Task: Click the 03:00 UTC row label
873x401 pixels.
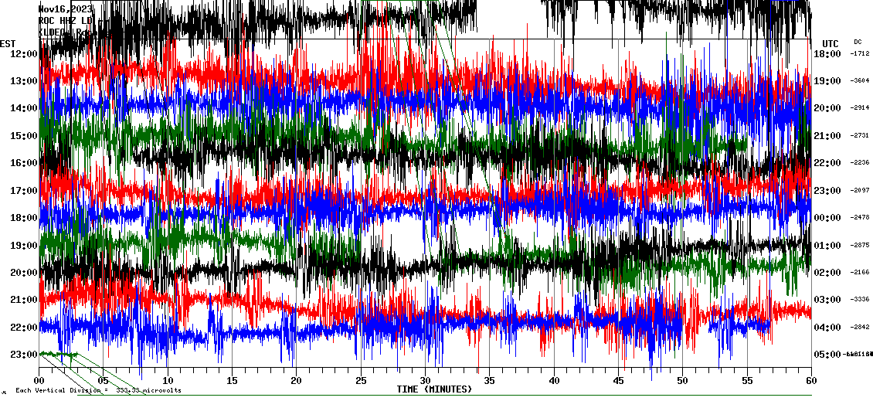Action: point(827,300)
